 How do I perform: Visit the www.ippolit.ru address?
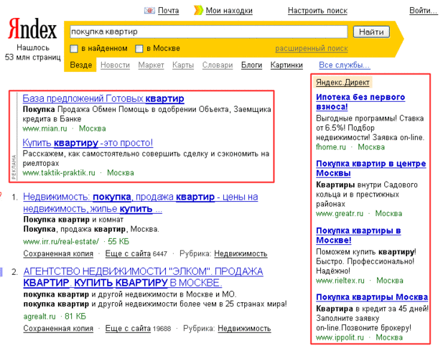tap(340, 337)
